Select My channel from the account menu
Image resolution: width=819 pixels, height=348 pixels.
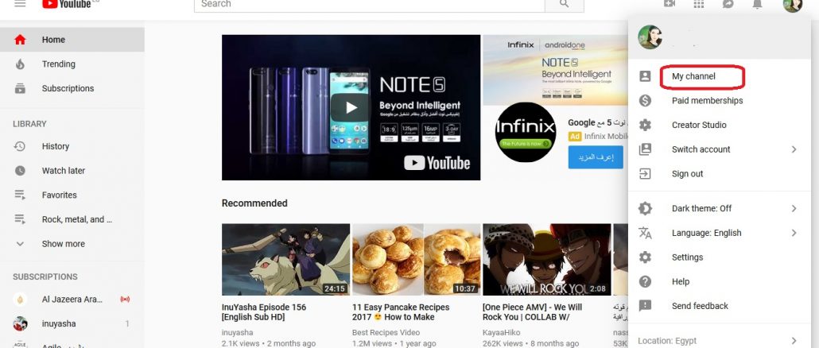[693, 76]
